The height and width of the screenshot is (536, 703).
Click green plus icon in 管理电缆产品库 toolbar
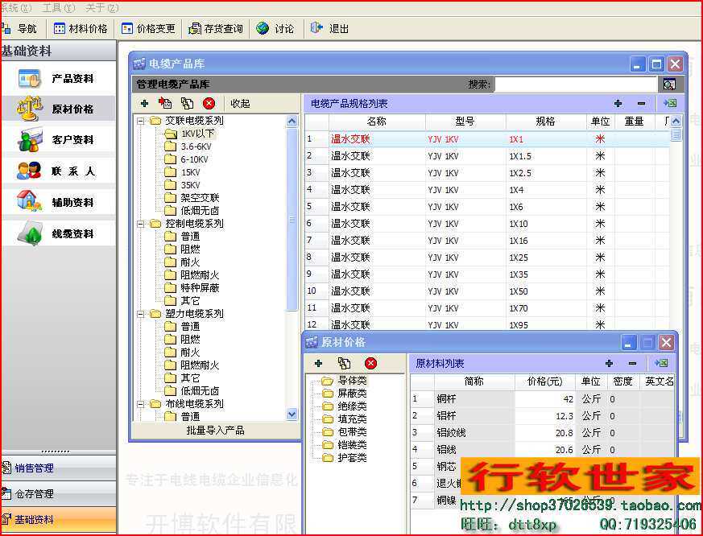144,103
